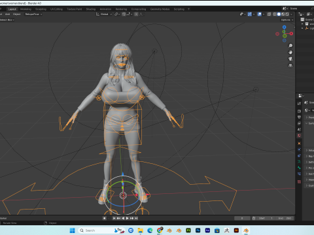The image size is (314, 235).
Task: Open the Global transform orientation dropdown
Action: 104,14
